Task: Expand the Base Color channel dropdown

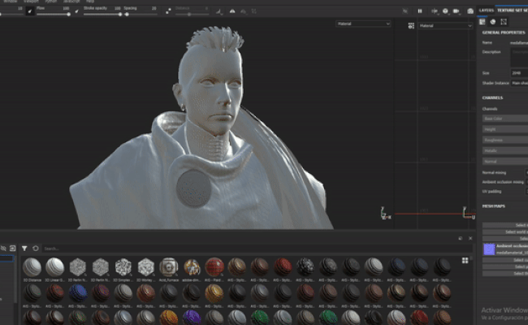Action: (505, 119)
